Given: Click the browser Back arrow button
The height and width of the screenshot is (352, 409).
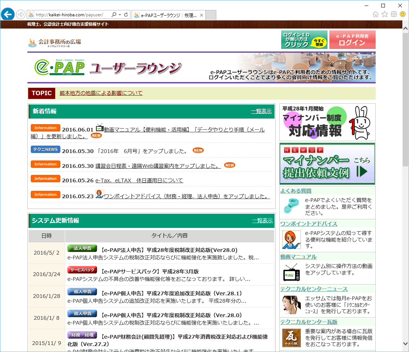Looking at the screenshot, I should pyautogui.click(x=8, y=14).
